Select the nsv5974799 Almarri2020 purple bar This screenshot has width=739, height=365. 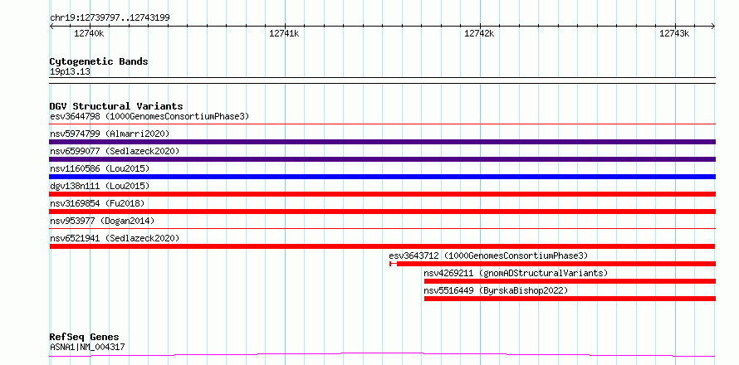click(x=382, y=142)
